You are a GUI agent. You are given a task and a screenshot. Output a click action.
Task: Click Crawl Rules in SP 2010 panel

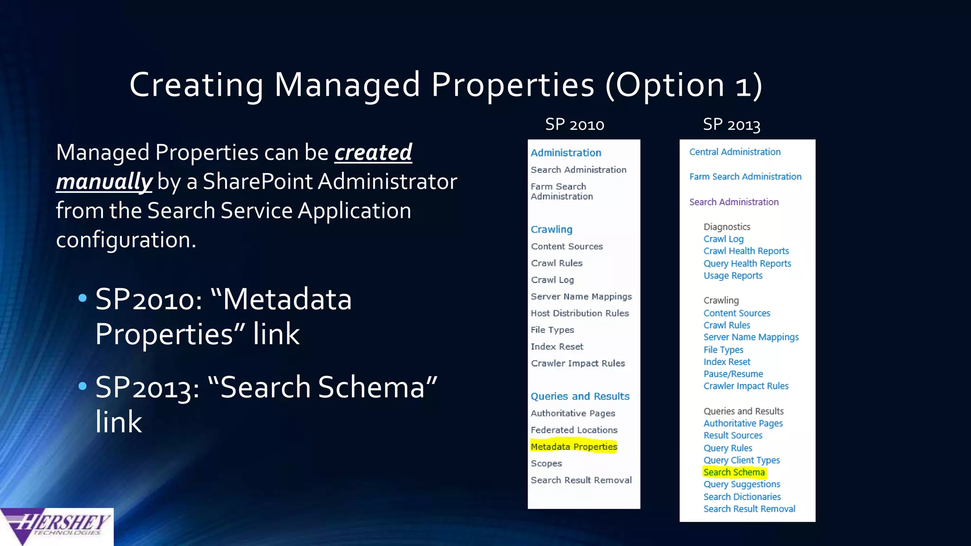[x=557, y=263]
